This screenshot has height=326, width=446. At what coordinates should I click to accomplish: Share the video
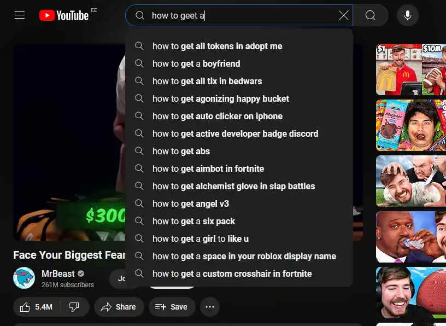point(119,307)
